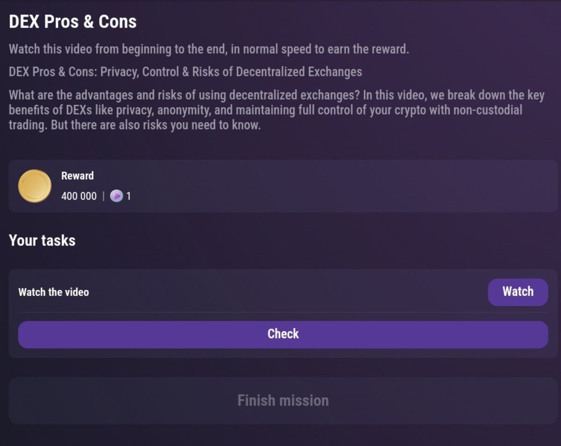Click the DEX Pros & Cons title
The image size is (561, 446).
click(x=72, y=22)
